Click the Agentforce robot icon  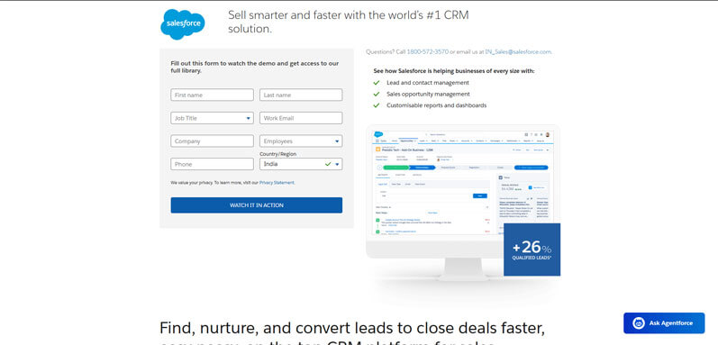[x=639, y=323]
